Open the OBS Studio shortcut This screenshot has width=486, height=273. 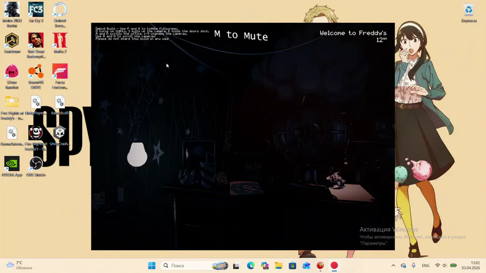36,166
